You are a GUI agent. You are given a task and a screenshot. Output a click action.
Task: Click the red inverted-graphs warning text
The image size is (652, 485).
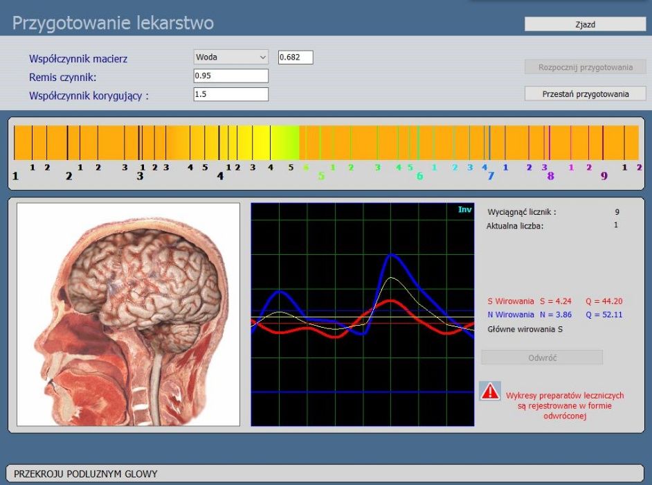point(565,405)
